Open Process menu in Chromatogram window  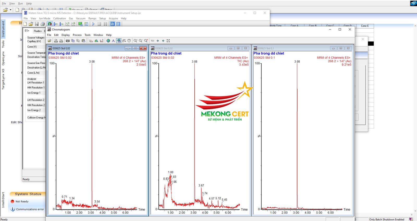click(x=77, y=35)
